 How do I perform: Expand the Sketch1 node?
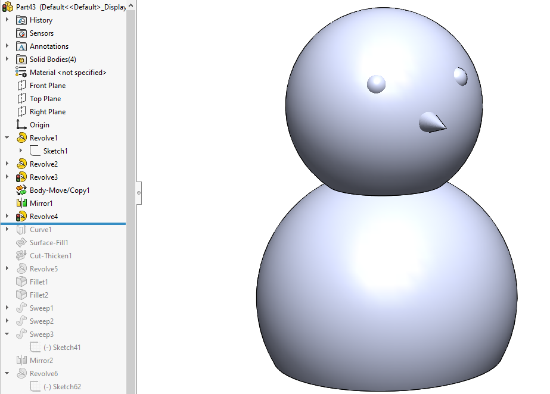21,151
